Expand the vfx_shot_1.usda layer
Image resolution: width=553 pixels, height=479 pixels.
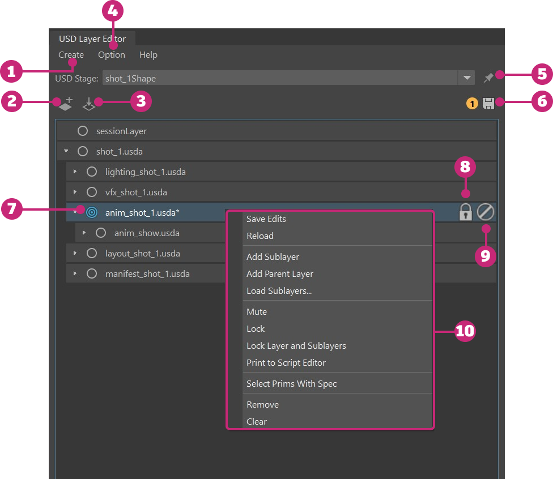pos(75,193)
